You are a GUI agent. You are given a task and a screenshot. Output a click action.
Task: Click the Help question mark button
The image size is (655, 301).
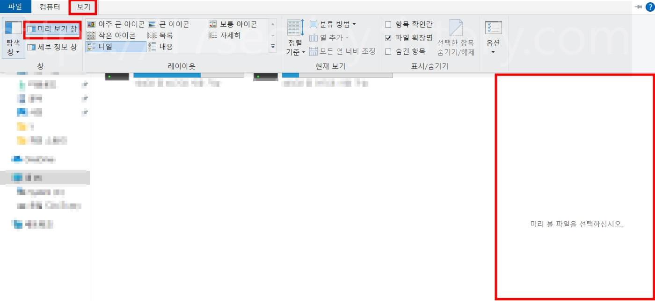(650, 7)
